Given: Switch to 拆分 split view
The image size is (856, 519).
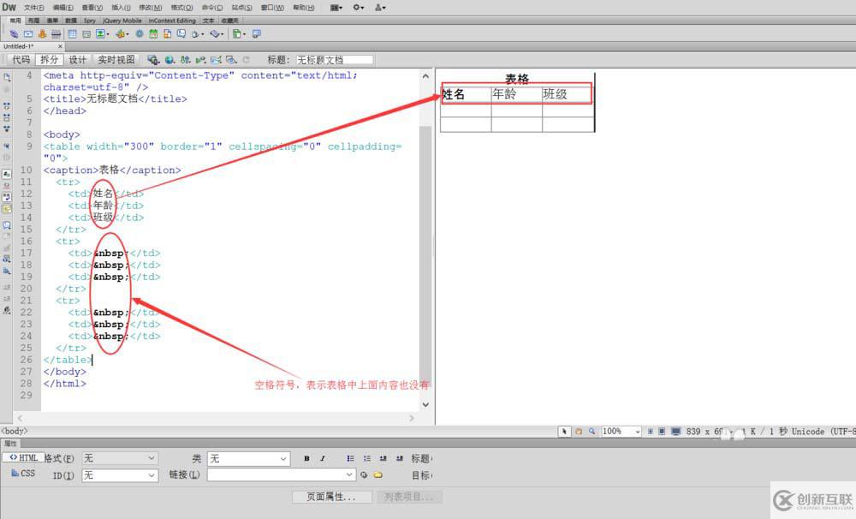Looking at the screenshot, I should point(49,60).
